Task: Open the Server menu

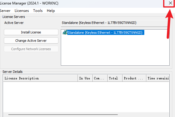Action: [x=5, y=11]
